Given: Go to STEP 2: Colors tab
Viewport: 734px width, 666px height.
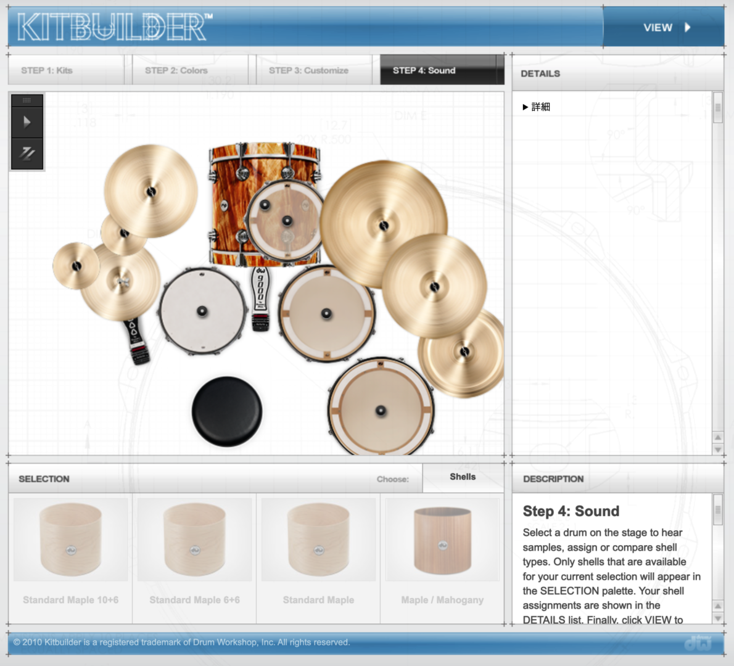Looking at the screenshot, I should 190,70.
